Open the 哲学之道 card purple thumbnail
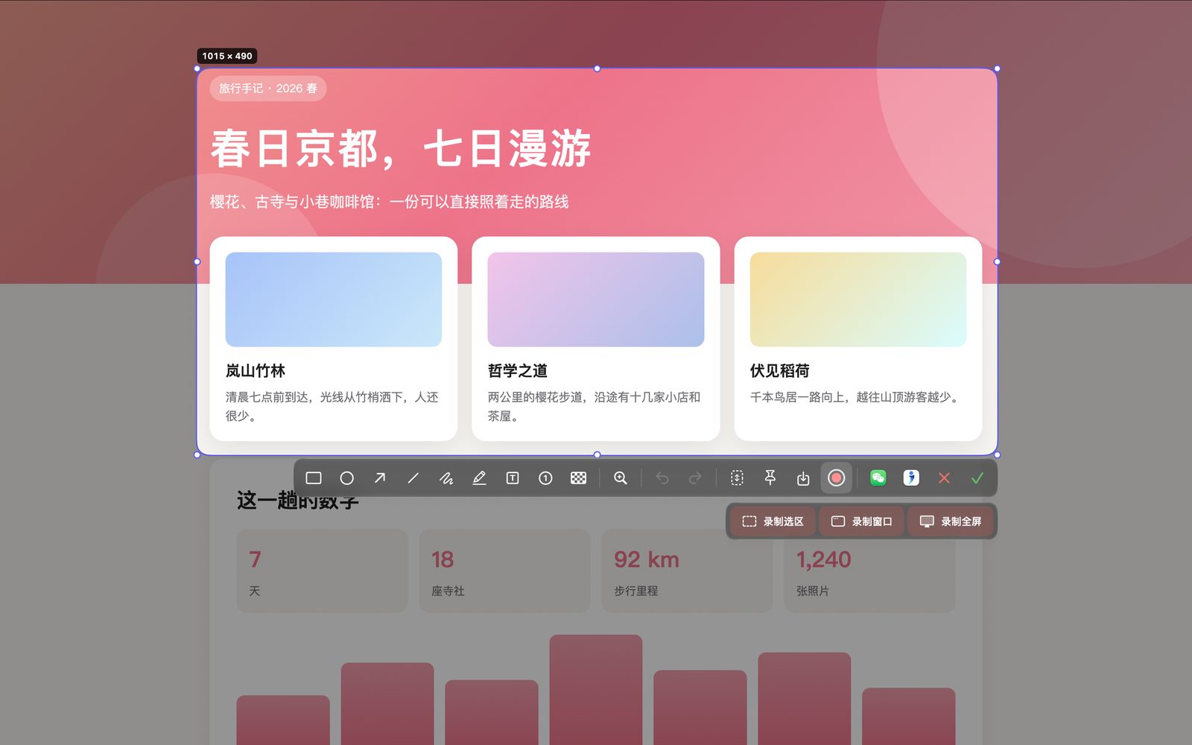 coord(596,299)
